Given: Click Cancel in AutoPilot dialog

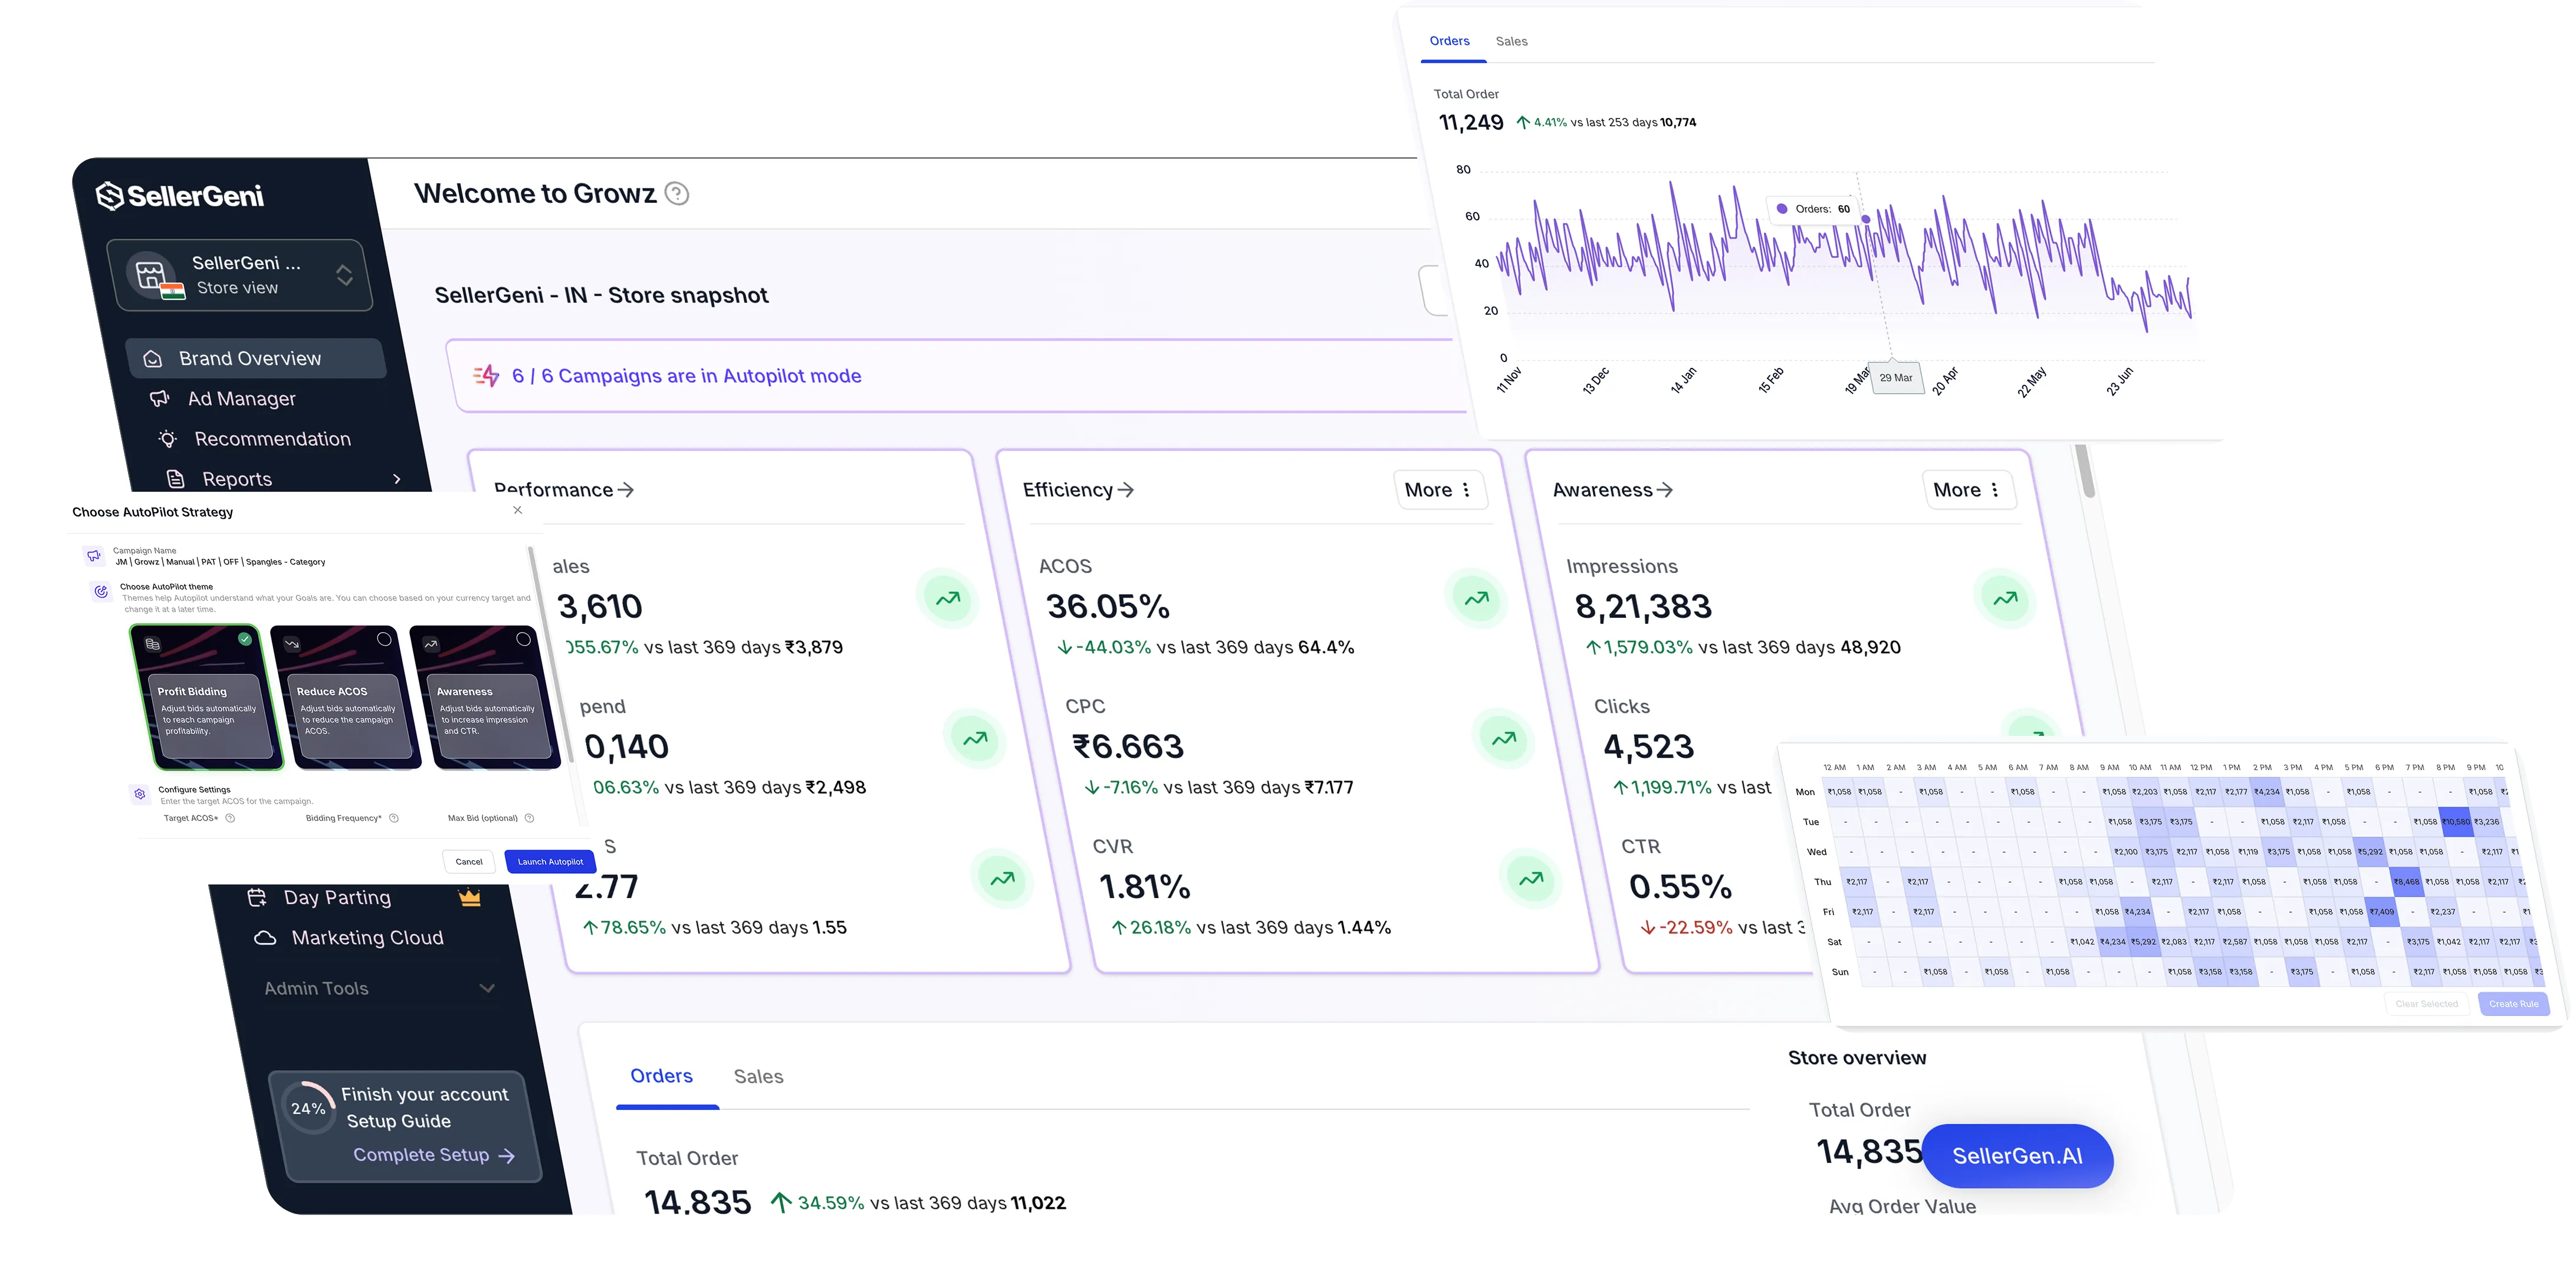Looking at the screenshot, I should tap(469, 861).
